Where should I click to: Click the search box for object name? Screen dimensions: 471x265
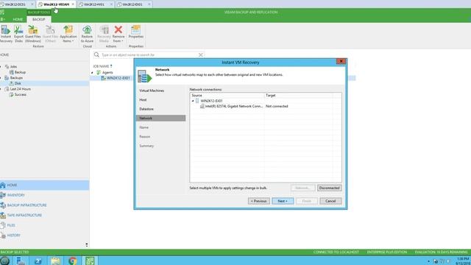tap(149, 55)
